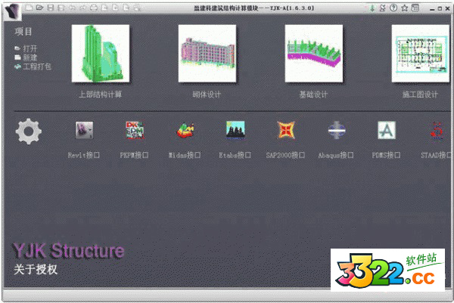Launch the STAAD接口 icon
Screen dimensions: 454x303
click(437, 131)
